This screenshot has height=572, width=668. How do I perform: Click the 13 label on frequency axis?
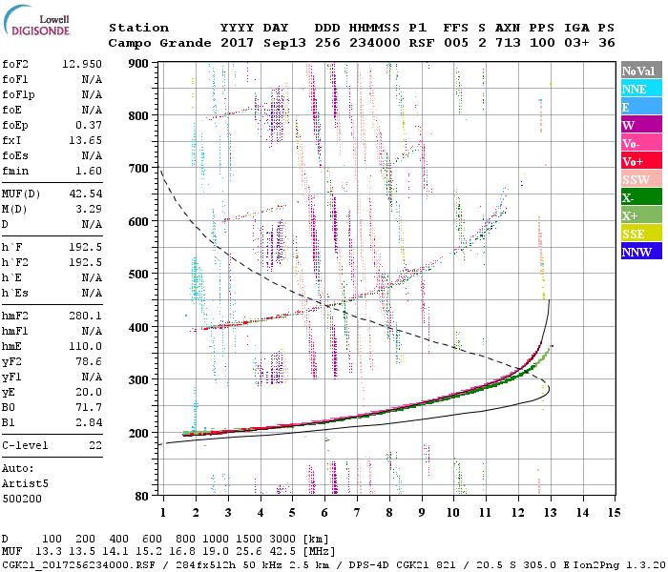(x=550, y=513)
